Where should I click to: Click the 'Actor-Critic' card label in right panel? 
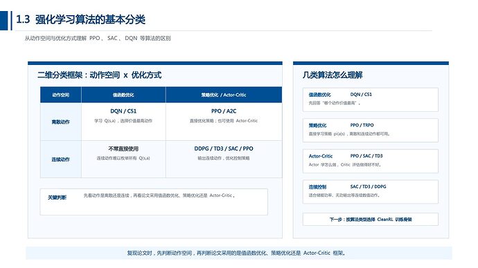(320, 156)
